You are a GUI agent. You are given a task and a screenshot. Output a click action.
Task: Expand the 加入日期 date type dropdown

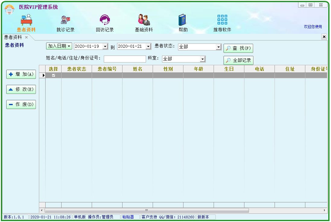pos(59,46)
